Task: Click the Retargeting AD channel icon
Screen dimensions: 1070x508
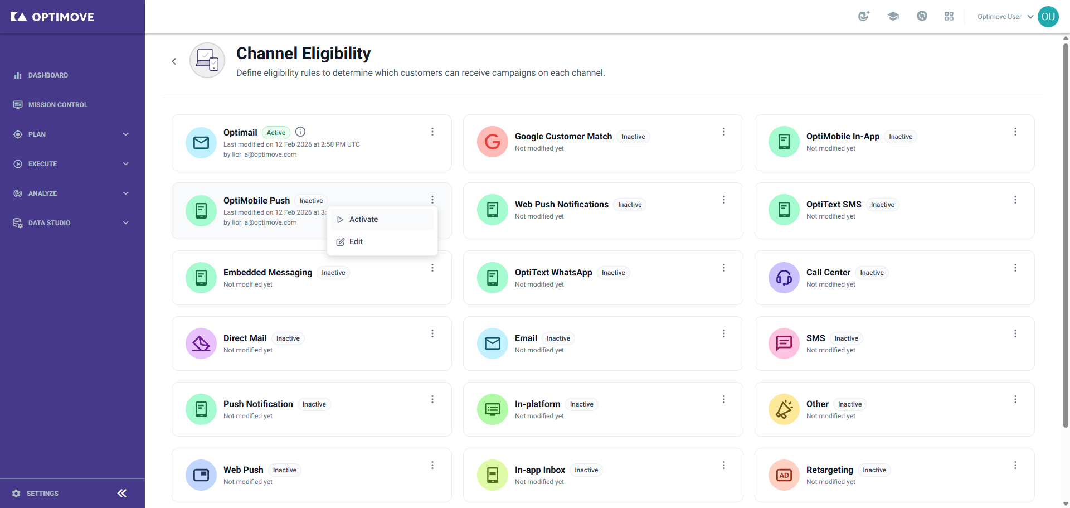Action: [x=784, y=475]
